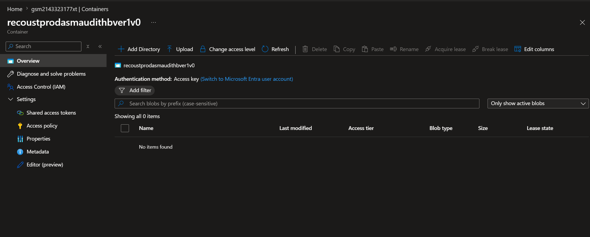Click the Edit columns label
The height and width of the screenshot is (237, 590).
tap(539, 49)
